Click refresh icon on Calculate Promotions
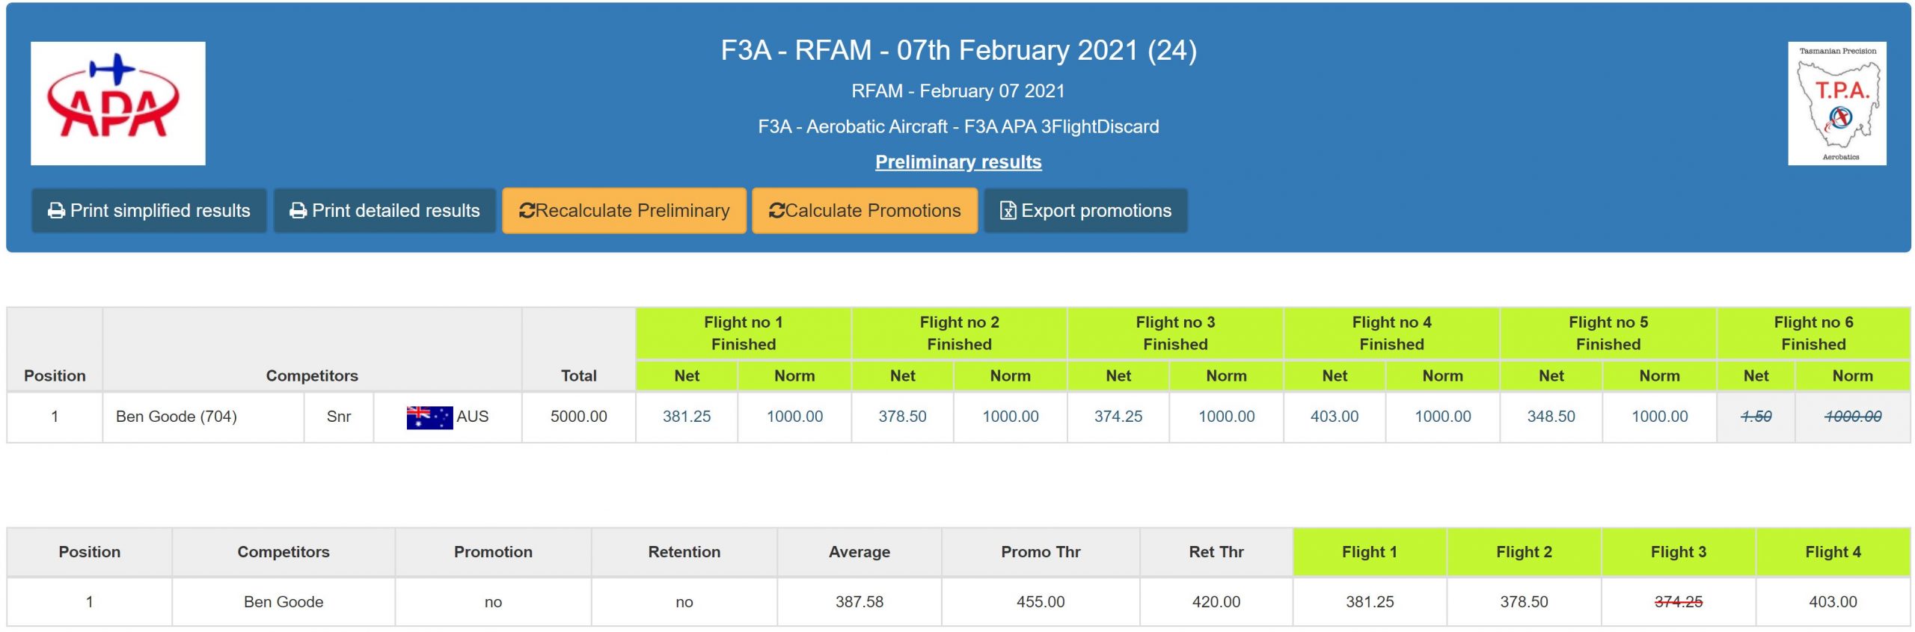 (x=776, y=211)
